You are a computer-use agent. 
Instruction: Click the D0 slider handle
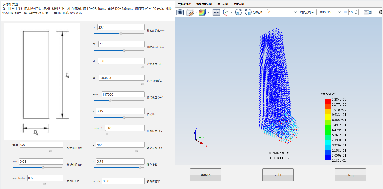(x=124, y=50)
